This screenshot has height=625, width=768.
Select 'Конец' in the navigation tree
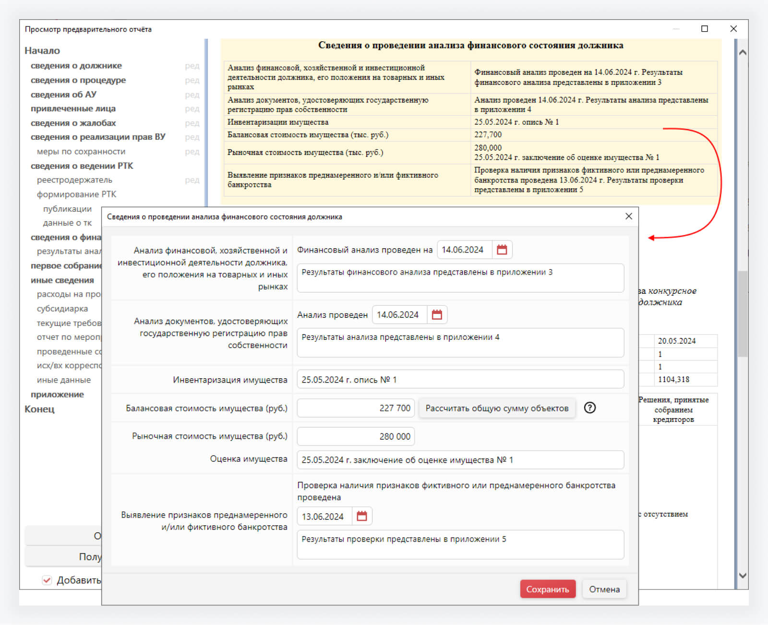[39, 409]
